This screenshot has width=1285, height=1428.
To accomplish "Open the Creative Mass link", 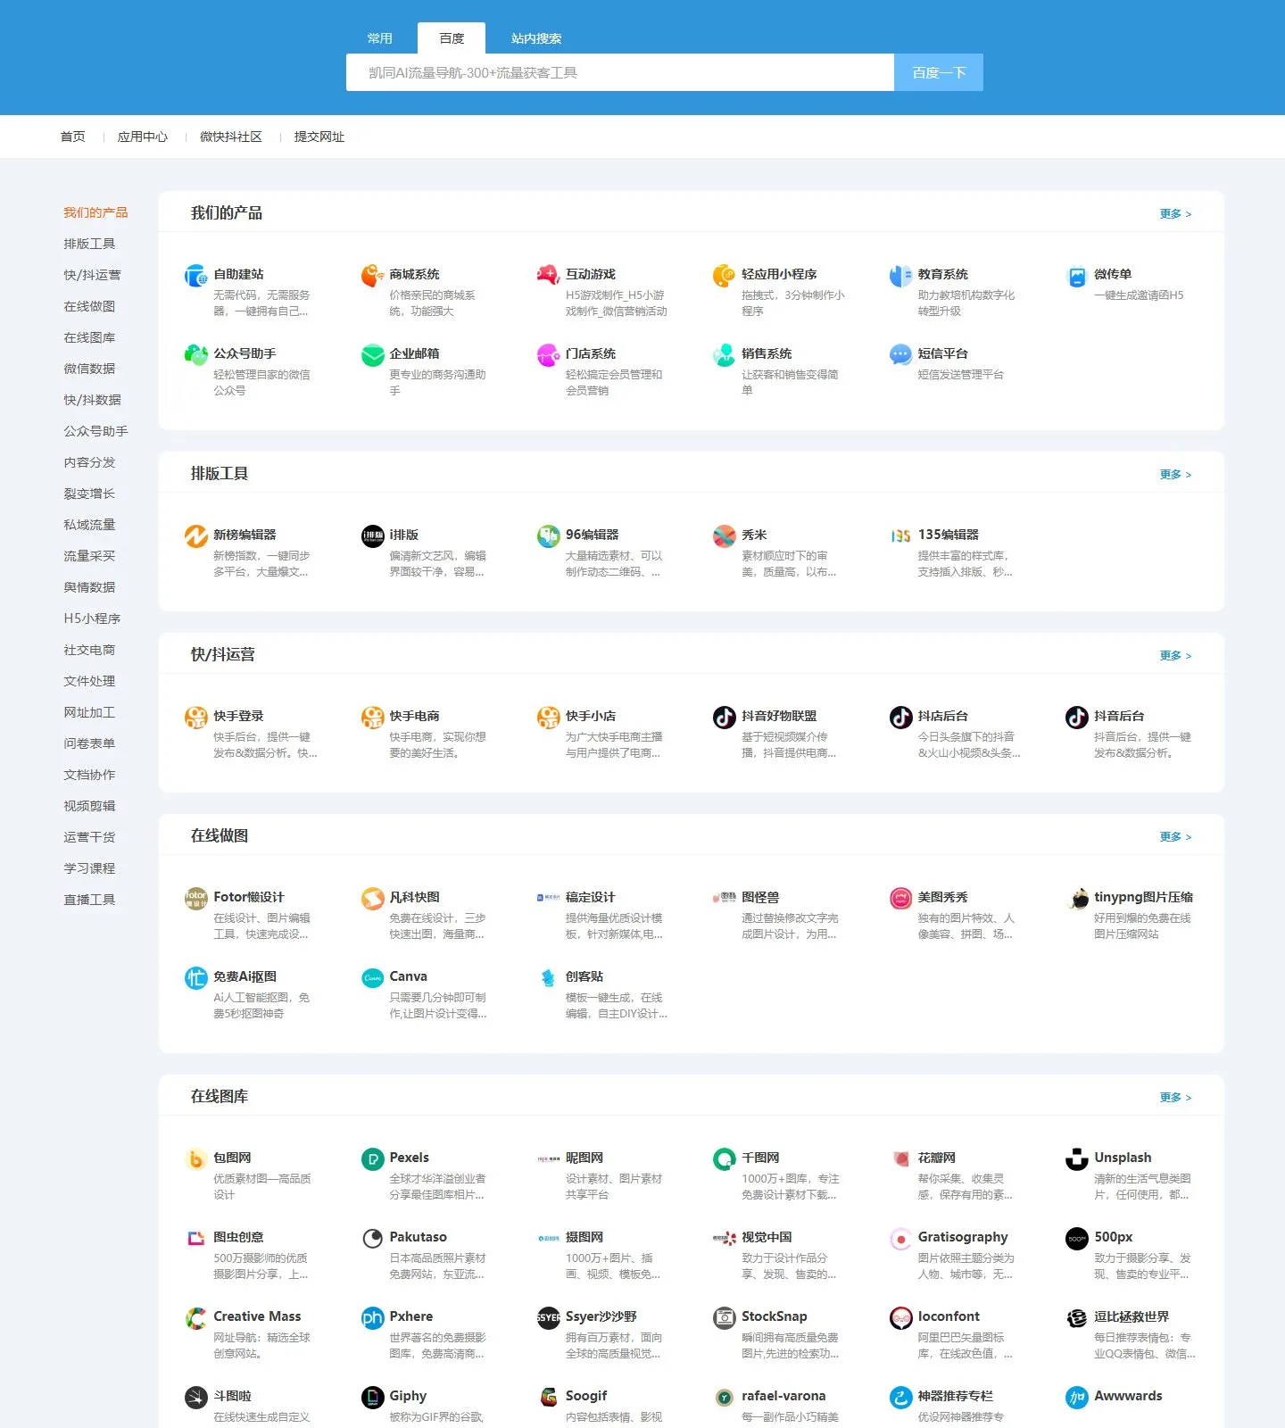I will pyautogui.click(x=257, y=1316).
